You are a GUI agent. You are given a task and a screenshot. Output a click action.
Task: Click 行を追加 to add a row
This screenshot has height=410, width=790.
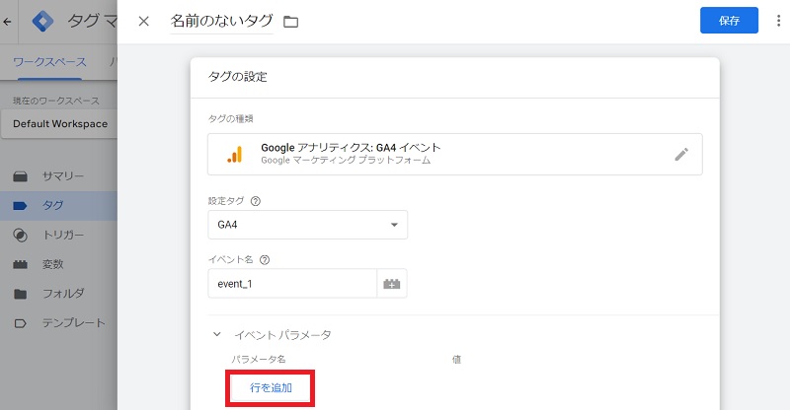click(x=271, y=388)
